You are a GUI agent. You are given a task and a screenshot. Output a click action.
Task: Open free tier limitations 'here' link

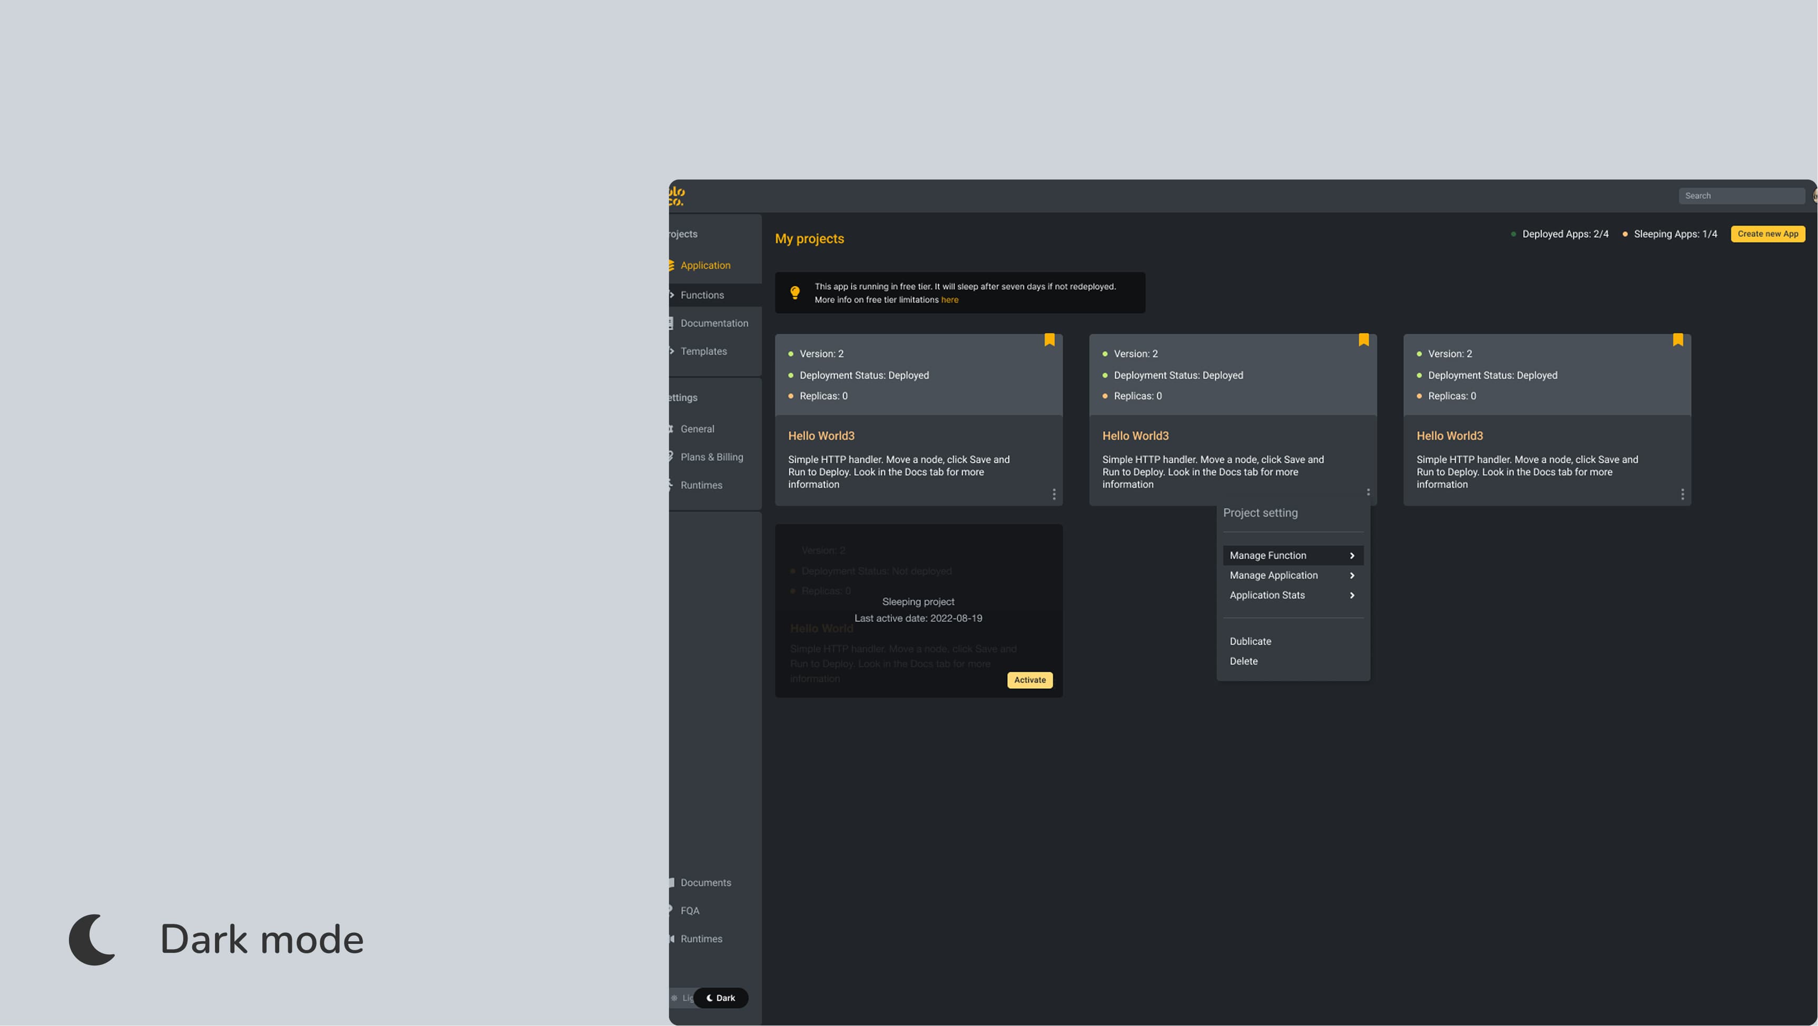[949, 300]
